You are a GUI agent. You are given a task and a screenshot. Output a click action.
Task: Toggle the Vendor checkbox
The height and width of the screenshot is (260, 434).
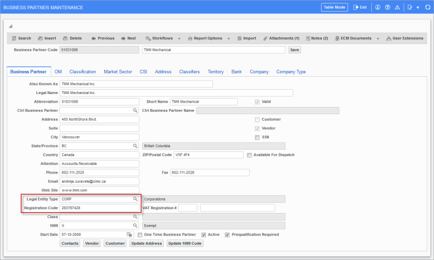click(x=257, y=129)
